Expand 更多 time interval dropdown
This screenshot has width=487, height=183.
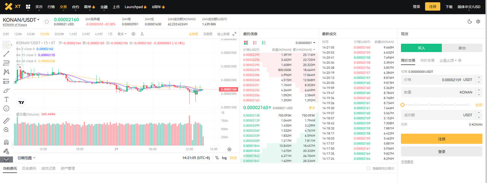122,34
